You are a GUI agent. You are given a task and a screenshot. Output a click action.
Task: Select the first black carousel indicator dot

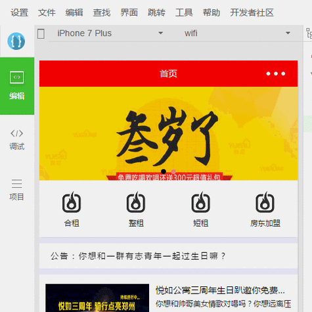[x=164, y=171]
